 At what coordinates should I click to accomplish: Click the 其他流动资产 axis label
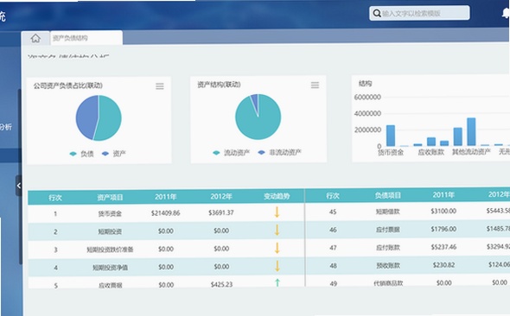point(471,152)
